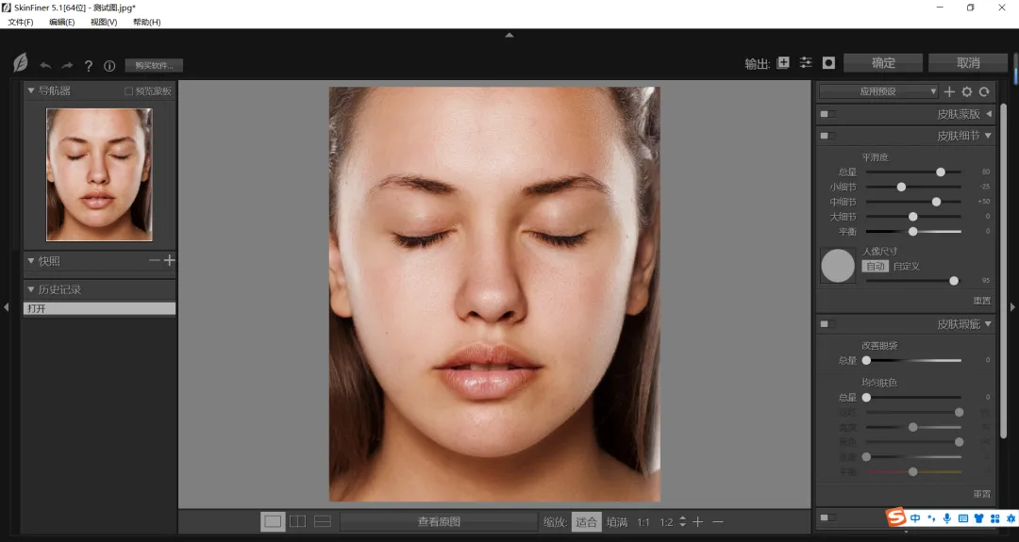The height and width of the screenshot is (542, 1019).
Task: Add a snapshot with plus icon
Action: (x=169, y=260)
